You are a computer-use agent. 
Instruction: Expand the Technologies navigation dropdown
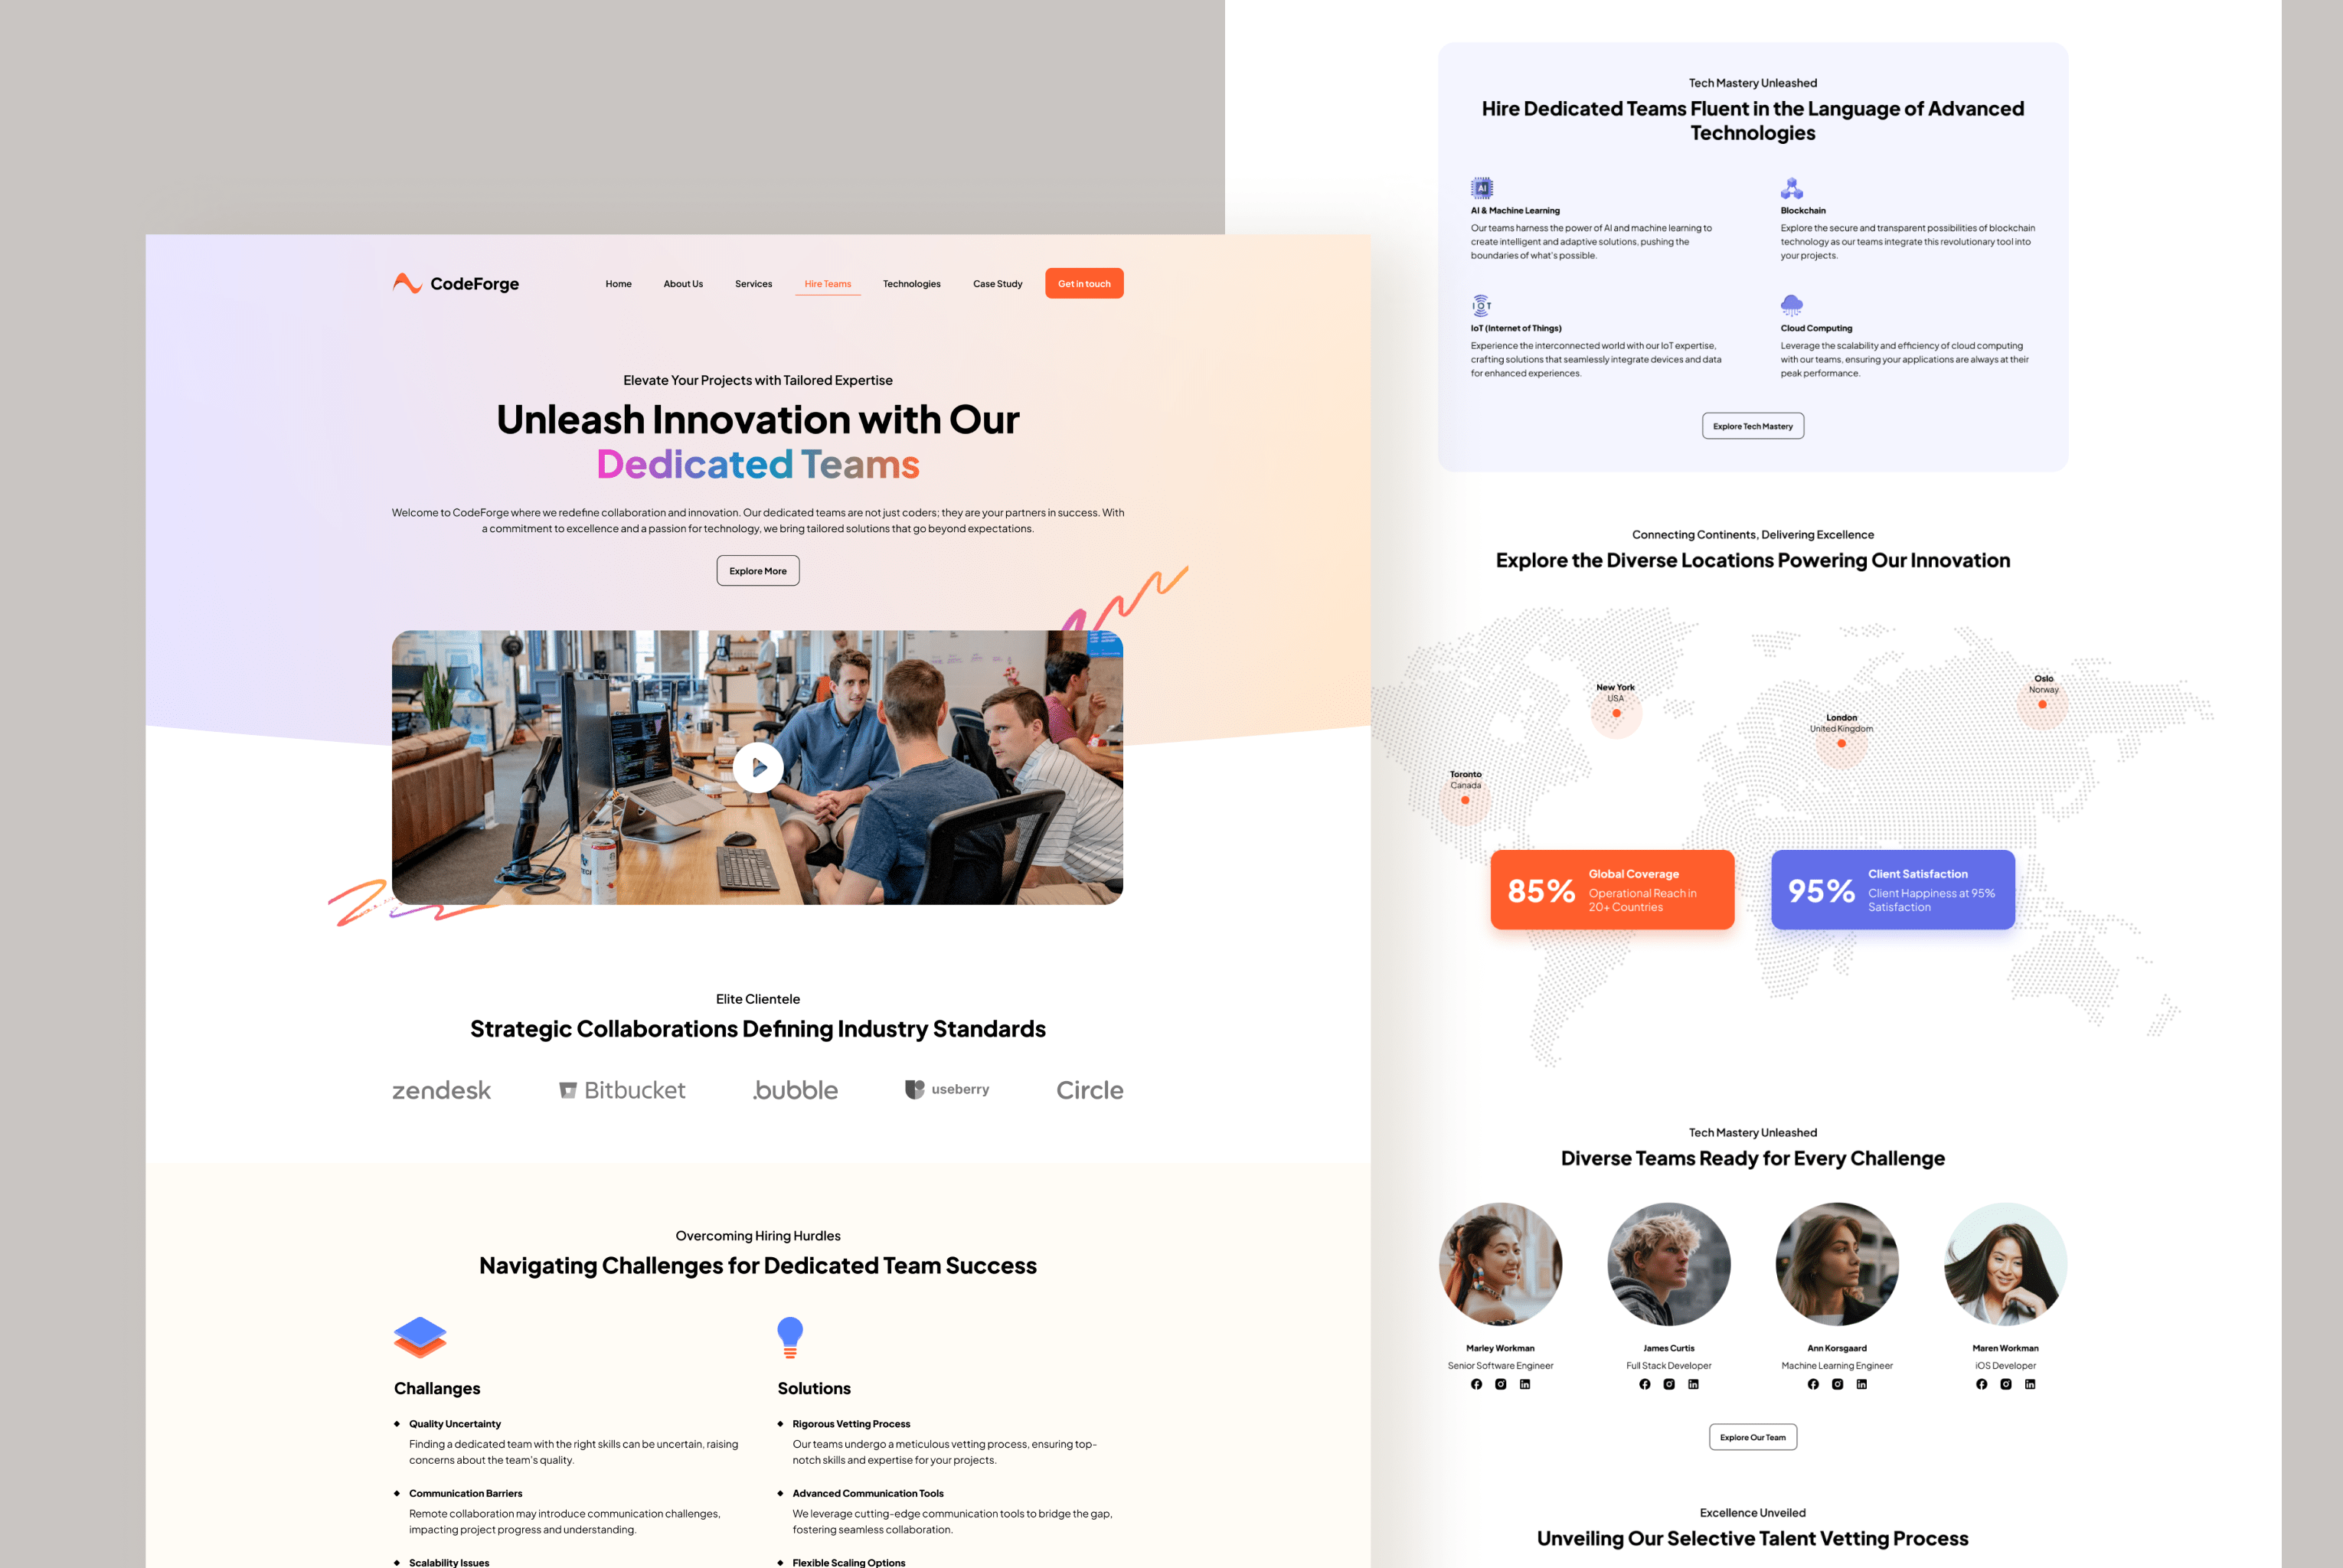pyautogui.click(x=908, y=283)
